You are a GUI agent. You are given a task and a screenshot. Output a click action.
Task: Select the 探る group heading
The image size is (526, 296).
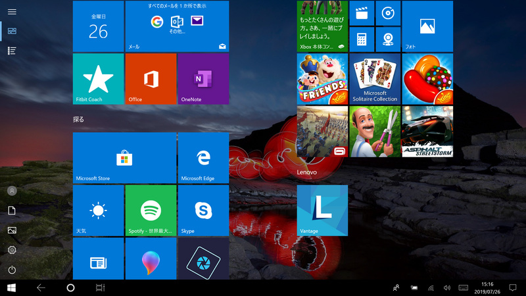pyautogui.click(x=78, y=120)
